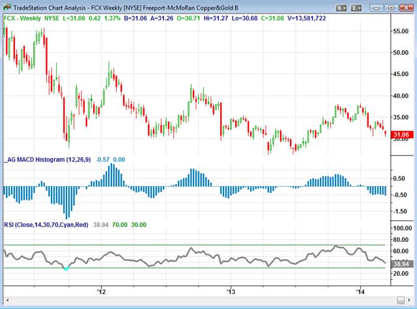Click the '0.42' net change value in status line
Viewport: 417px width, 309px height.
tap(94, 18)
